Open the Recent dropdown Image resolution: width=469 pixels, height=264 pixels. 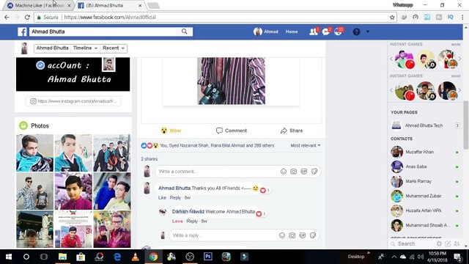tap(114, 48)
